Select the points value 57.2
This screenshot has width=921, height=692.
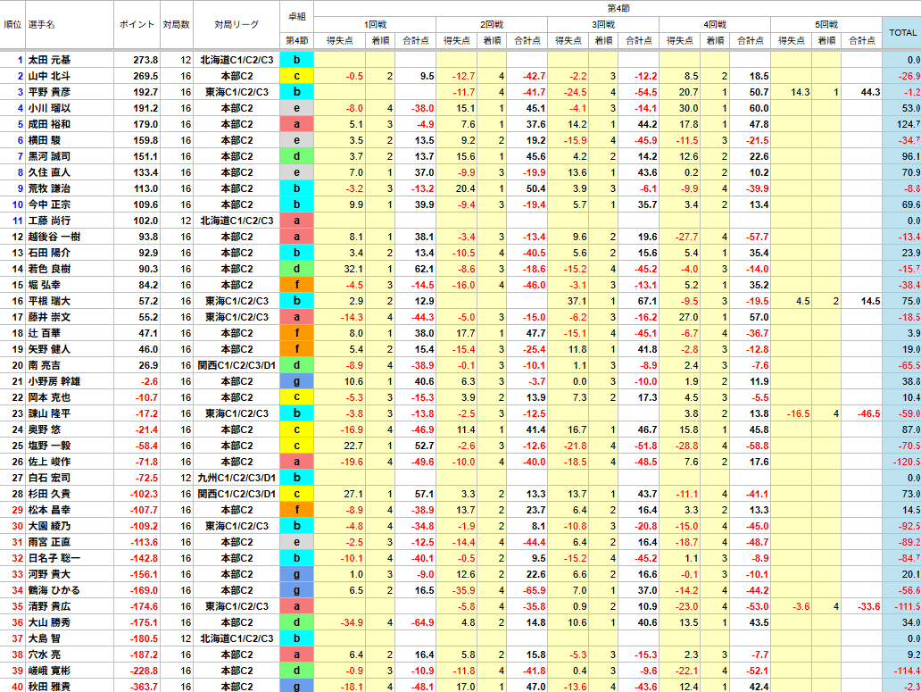tap(148, 301)
